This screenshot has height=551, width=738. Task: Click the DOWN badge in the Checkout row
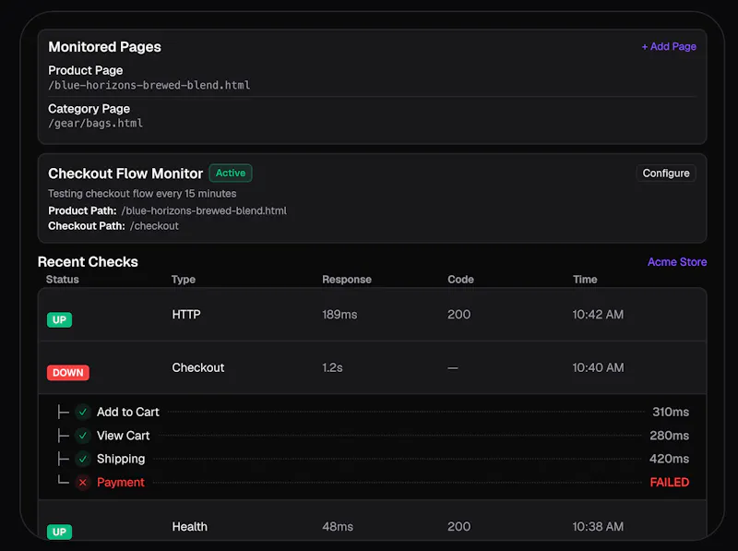coord(67,373)
